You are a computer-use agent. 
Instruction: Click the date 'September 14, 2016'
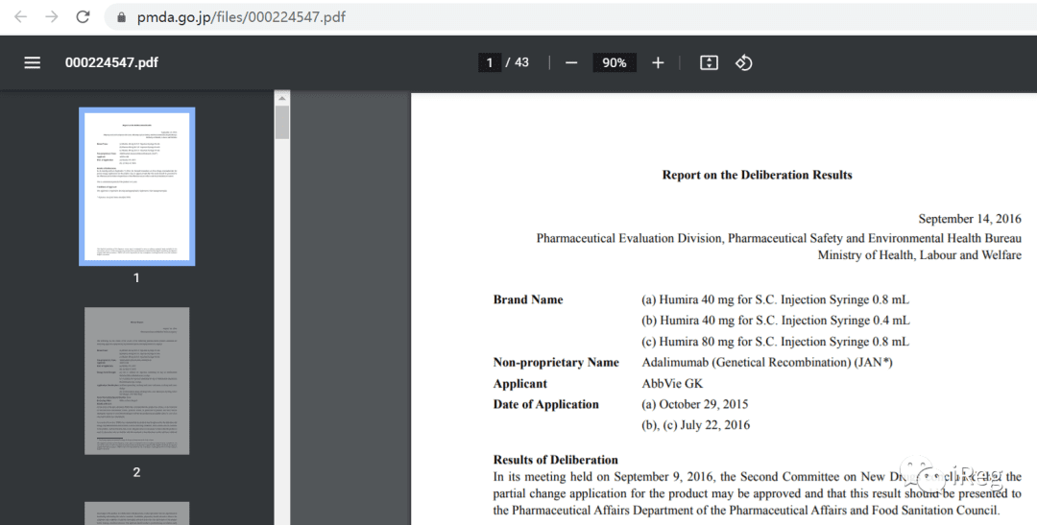[x=970, y=219]
